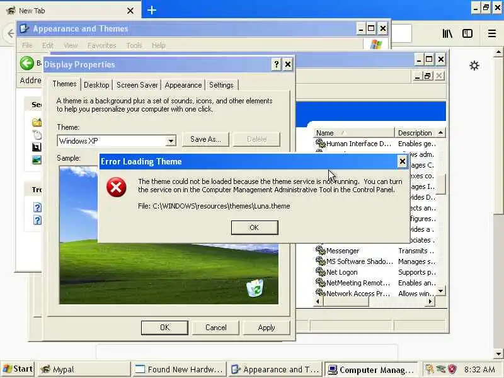504x378 pixels.
Task: Close the New Tab browser tab
Action: pyautogui.click(x=130, y=11)
